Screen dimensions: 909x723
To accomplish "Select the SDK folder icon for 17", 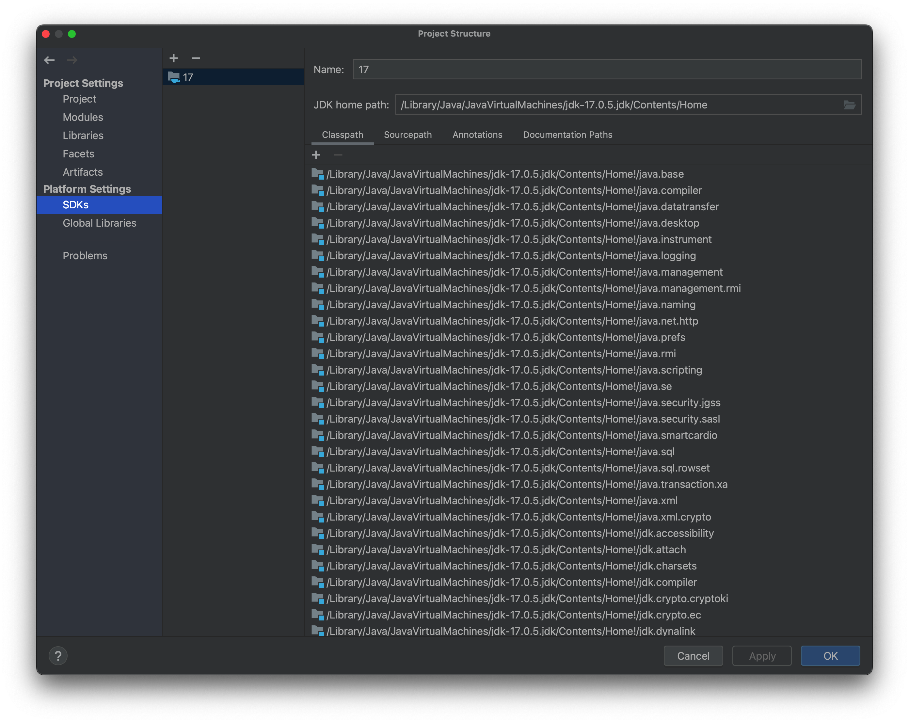I will (x=174, y=77).
